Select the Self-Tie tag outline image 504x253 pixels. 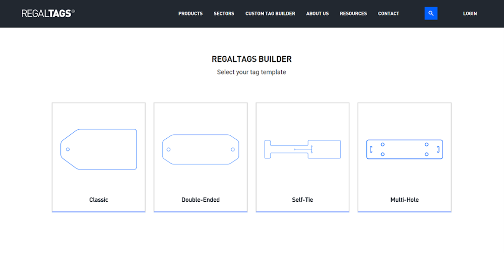302,149
